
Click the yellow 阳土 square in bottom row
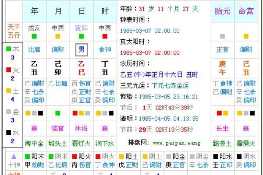coord(121,157)
